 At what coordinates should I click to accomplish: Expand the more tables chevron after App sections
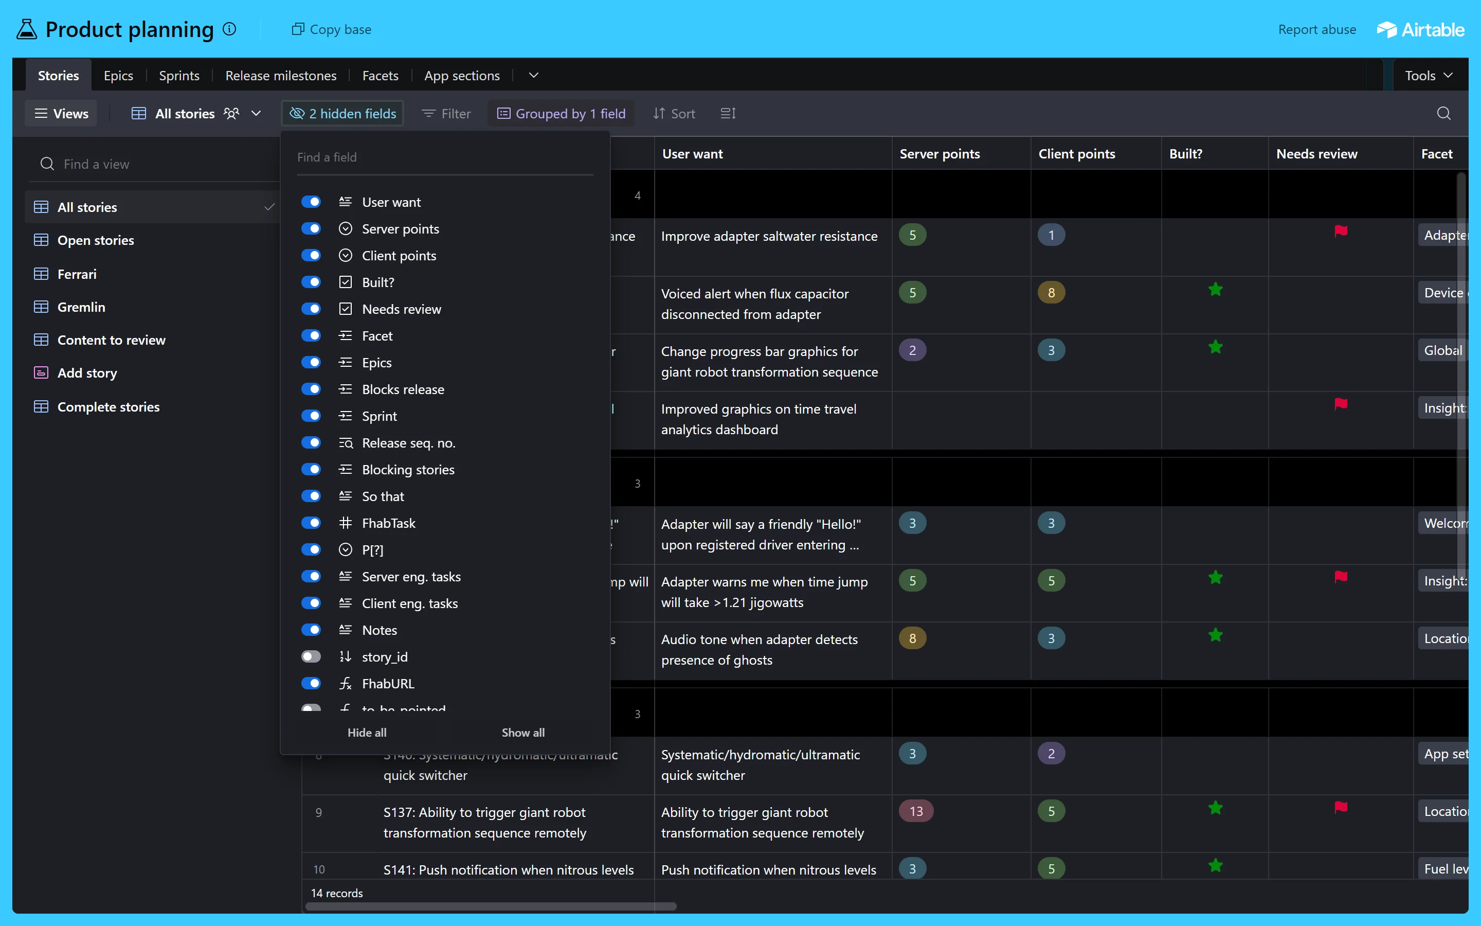click(x=534, y=75)
